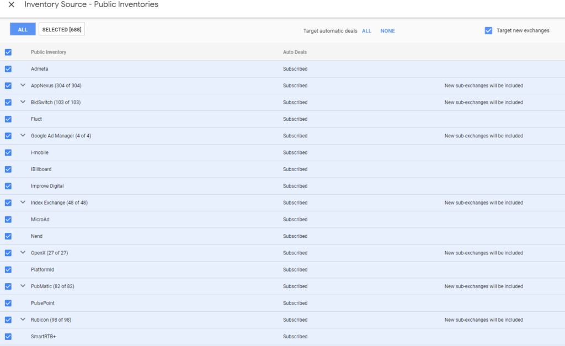The image size is (565, 346).
Task: Select the MicroAd row name
Action: coord(40,220)
